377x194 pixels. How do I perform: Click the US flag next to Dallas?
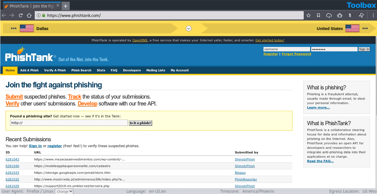(x=27, y=28)
